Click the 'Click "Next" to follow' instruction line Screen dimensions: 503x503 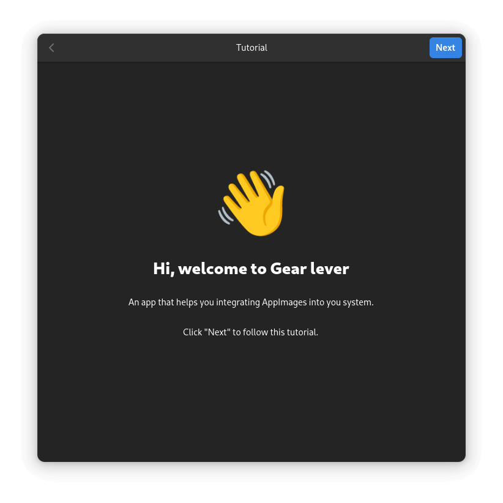[251, 333]
